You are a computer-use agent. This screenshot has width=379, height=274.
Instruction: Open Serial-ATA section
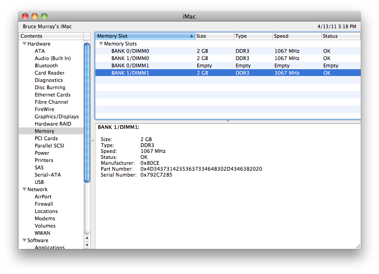tap(47, 175)
